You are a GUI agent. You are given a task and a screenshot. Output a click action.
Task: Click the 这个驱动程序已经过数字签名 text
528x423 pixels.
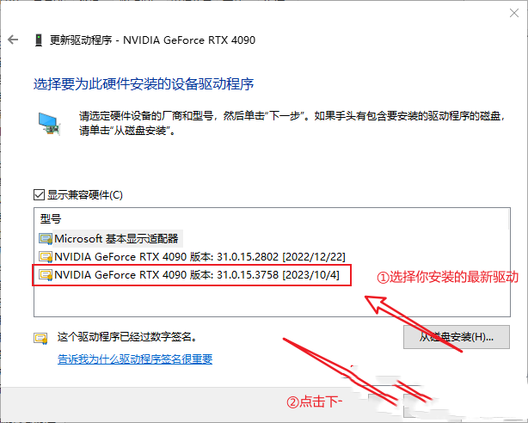coord(127,337)
